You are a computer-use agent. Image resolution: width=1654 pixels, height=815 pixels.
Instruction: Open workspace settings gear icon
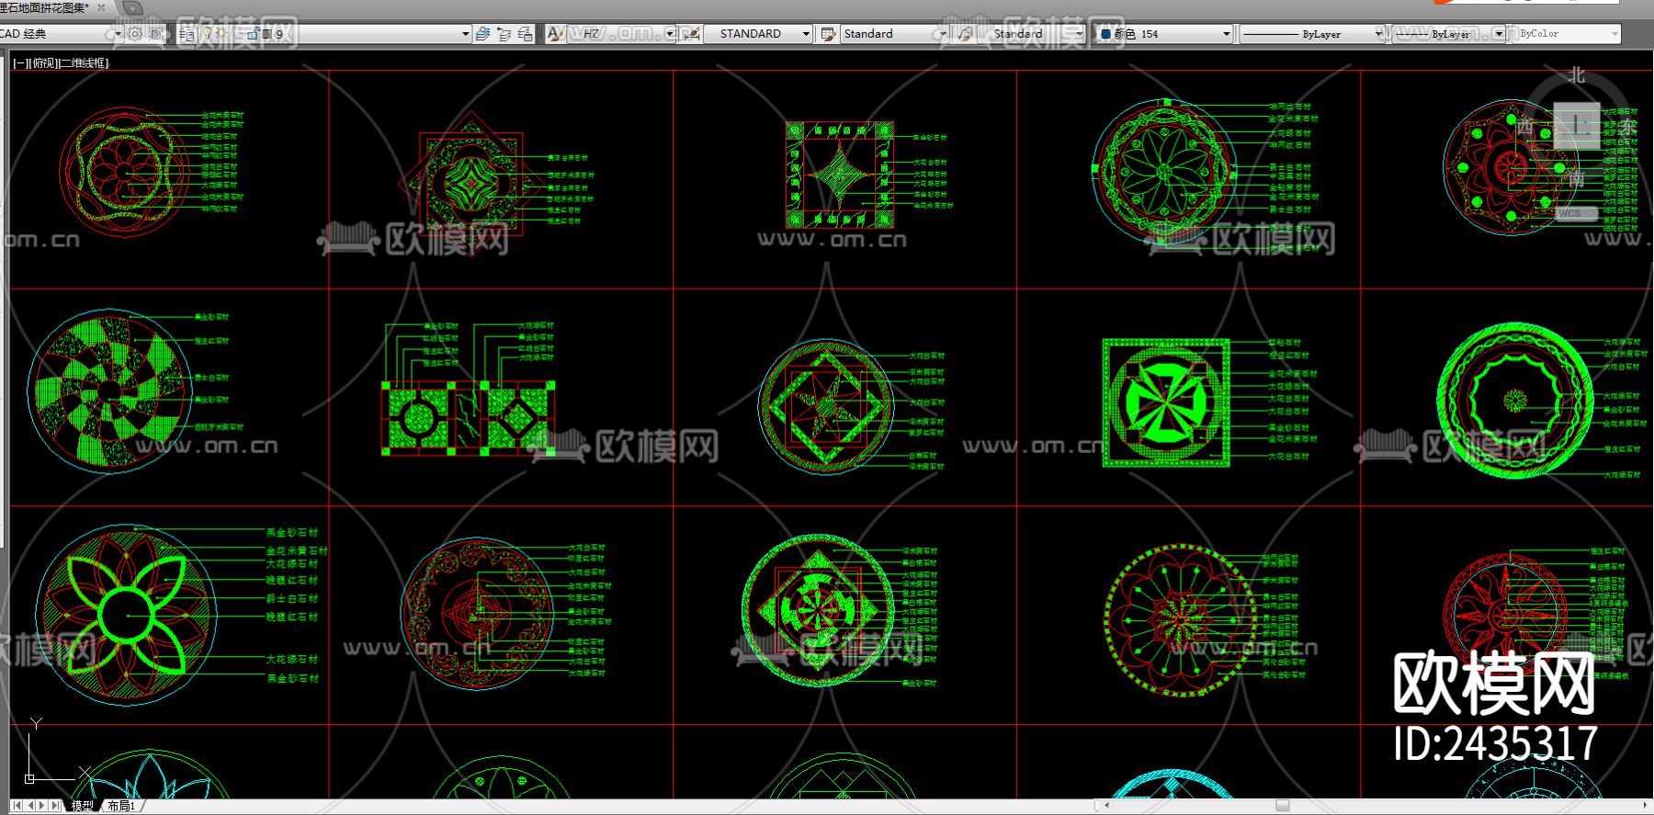135,34
